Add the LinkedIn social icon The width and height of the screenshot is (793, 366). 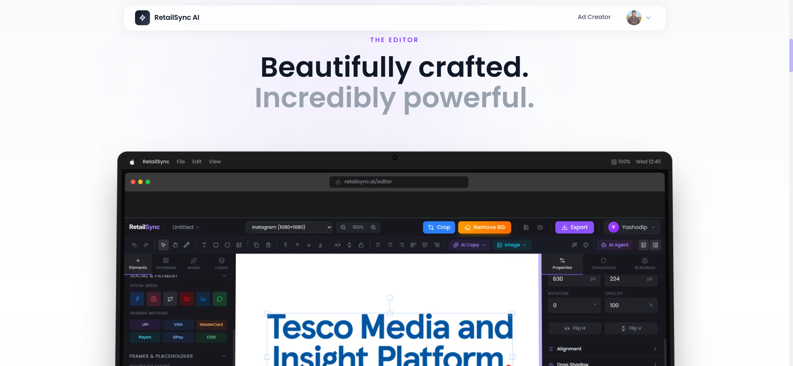click(203, 299)
